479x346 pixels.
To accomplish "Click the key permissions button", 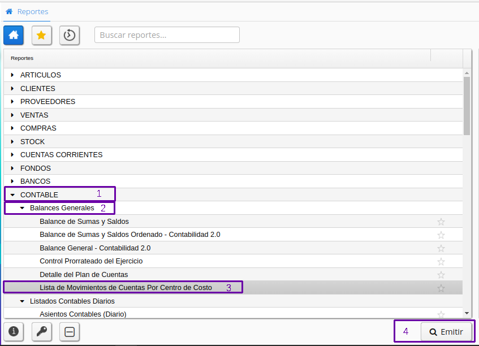I will (x=41, y=331).
